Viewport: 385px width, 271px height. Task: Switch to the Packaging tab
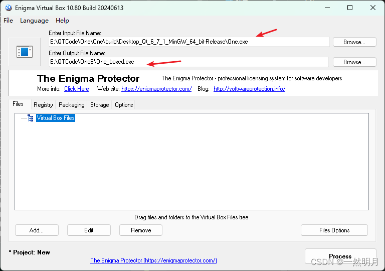tap(72, 105)
